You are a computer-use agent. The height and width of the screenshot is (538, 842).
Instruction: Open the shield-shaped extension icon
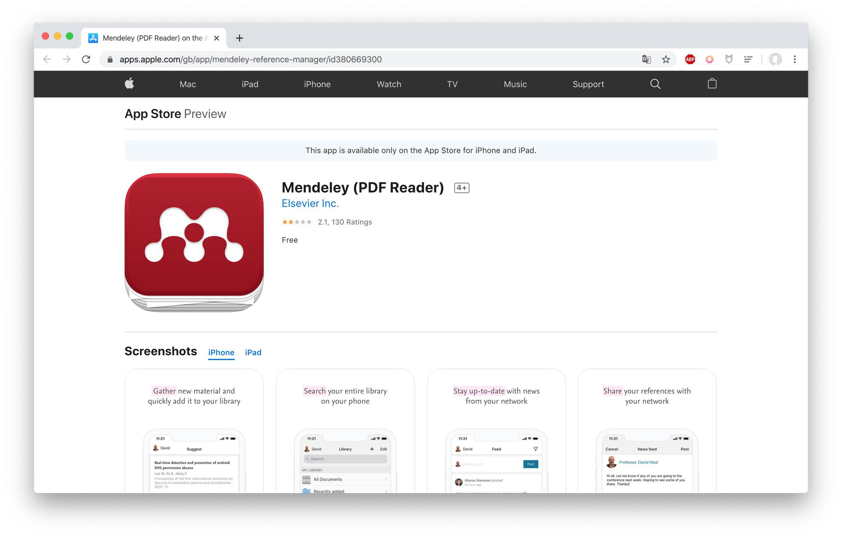(x=729, y=59)
